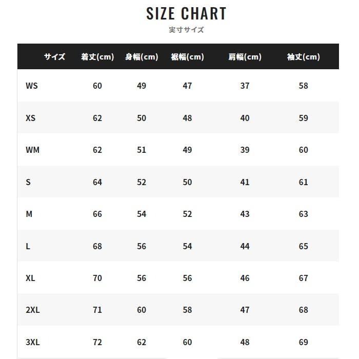359x359 pixels.
Task: Select the 袖丈 value 58 for size WS
Action: click(303, 86)
